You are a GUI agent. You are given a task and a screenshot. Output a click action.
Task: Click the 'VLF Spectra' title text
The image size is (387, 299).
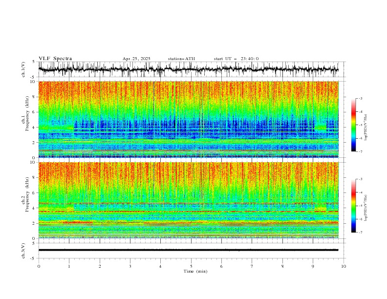[x=55, y=59]
